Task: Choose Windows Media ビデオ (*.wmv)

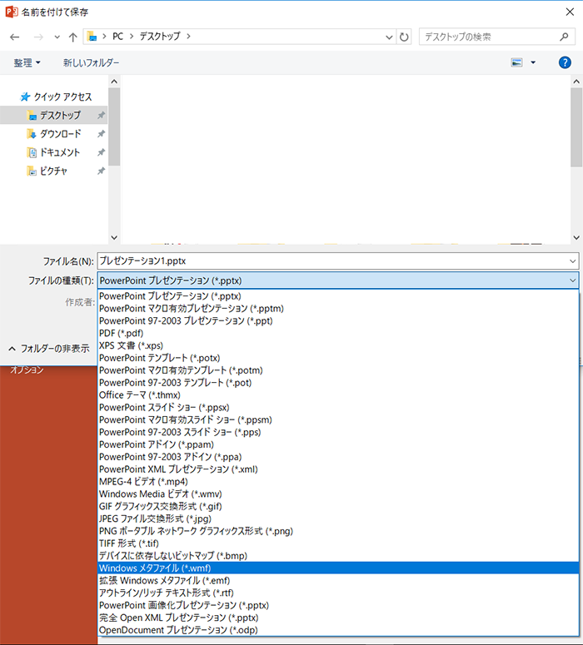Action: (338, 494)
